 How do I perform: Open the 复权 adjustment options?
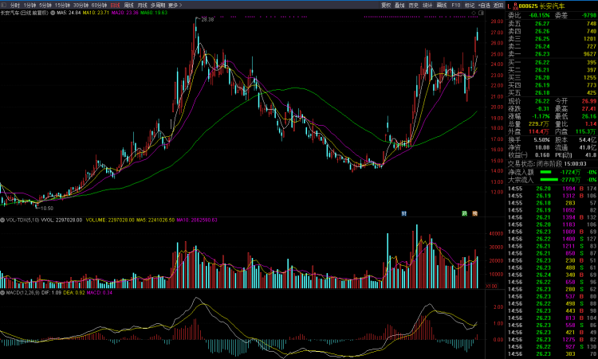pyautogui.click(x=386, y=5)
